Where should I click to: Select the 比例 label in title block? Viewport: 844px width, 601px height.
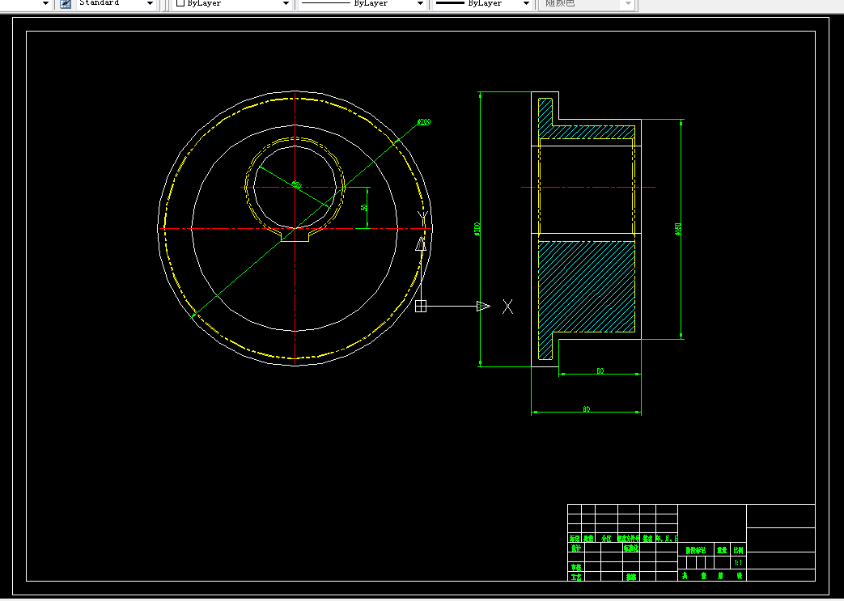pyautogui.click(x=738, y=550)
